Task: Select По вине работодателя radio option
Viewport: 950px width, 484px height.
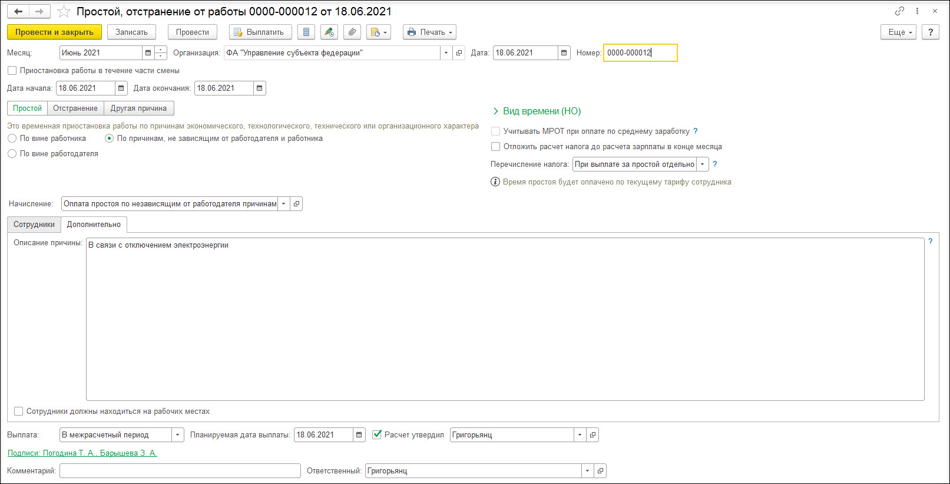Action: tap(12, 154)
